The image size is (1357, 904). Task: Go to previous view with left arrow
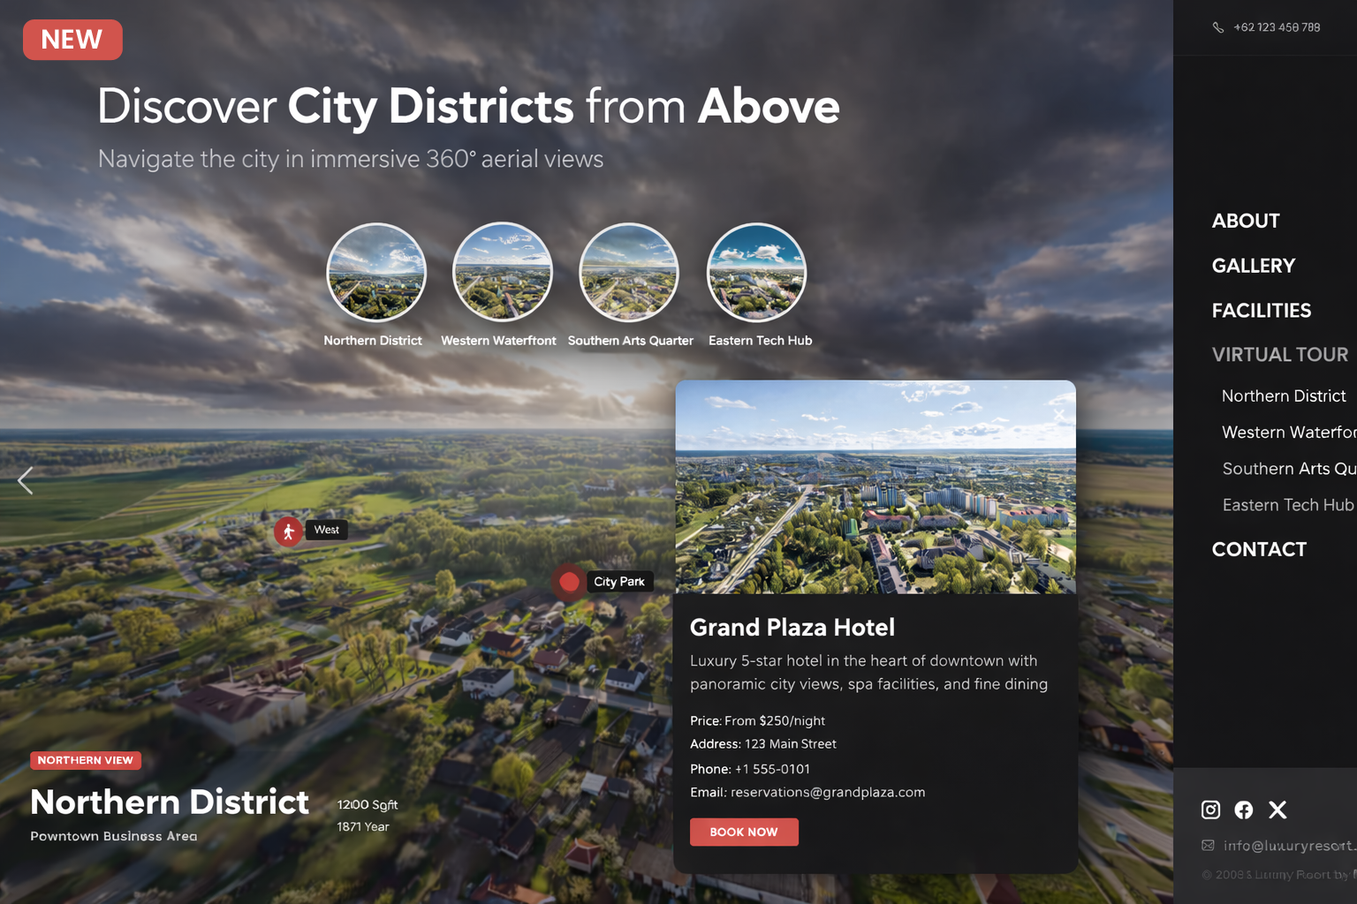26,481
